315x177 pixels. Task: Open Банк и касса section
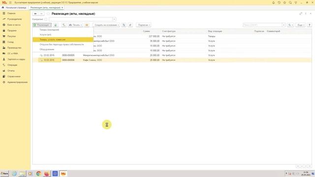point(14,25)
